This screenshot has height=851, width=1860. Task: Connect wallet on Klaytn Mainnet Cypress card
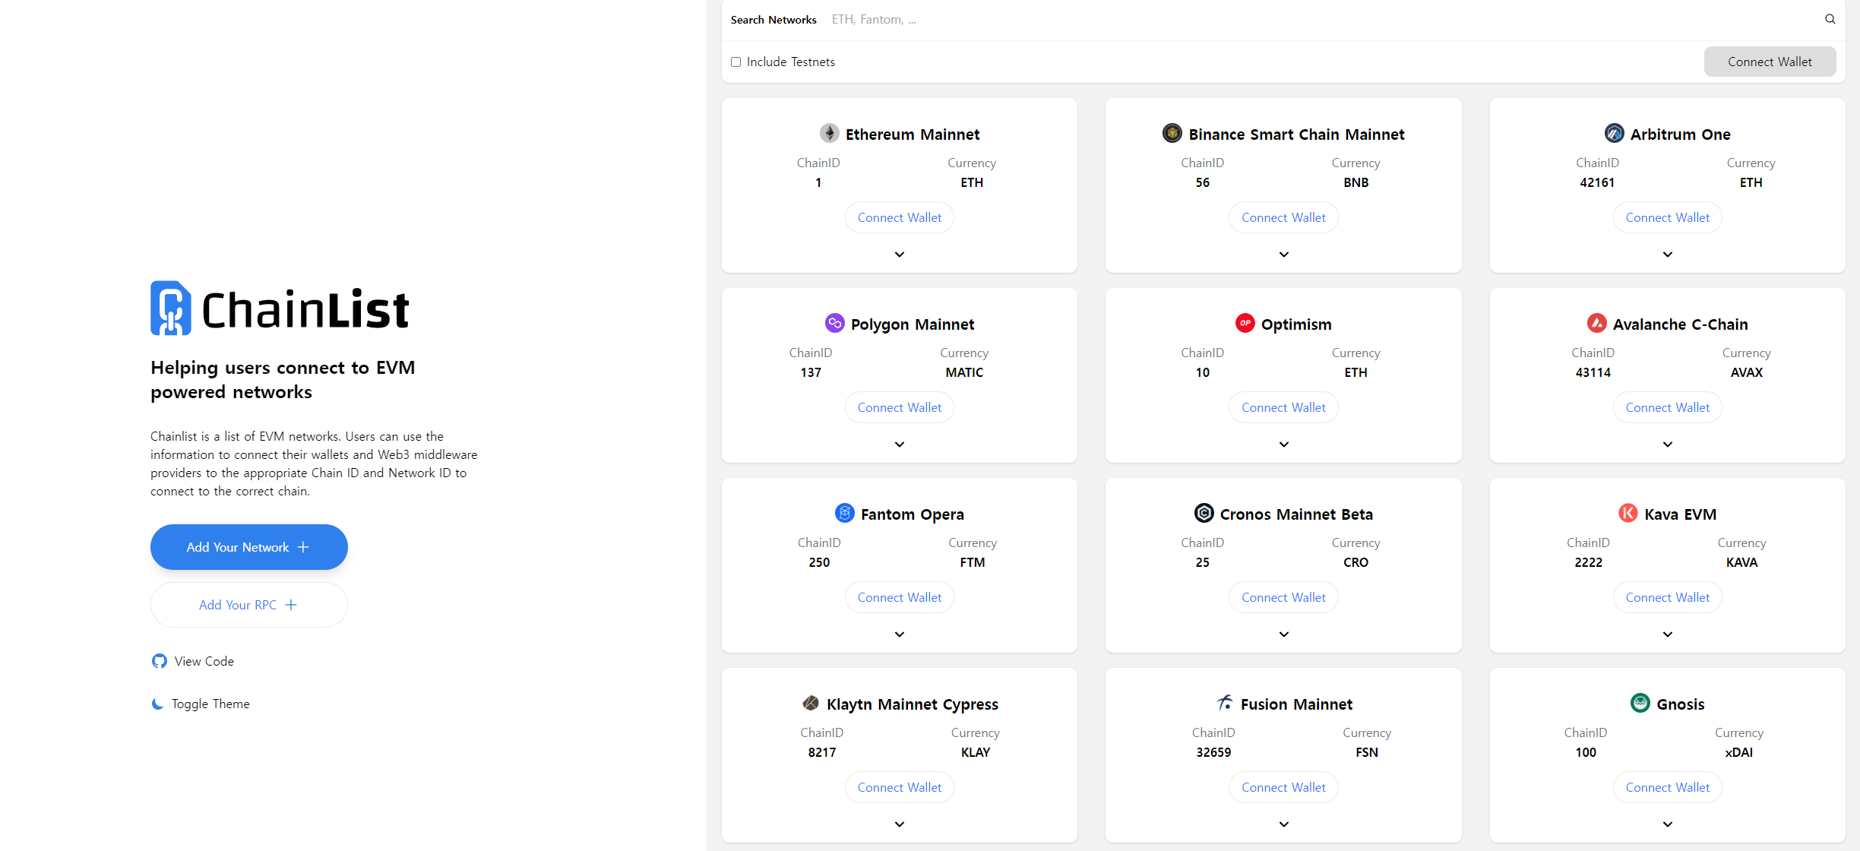point(900,787)
